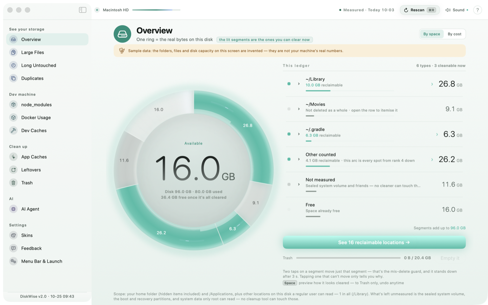The height and width of the screenshot is (305, 488).
Task: Click the Overview disk icon in header
Action: point(122,34)
